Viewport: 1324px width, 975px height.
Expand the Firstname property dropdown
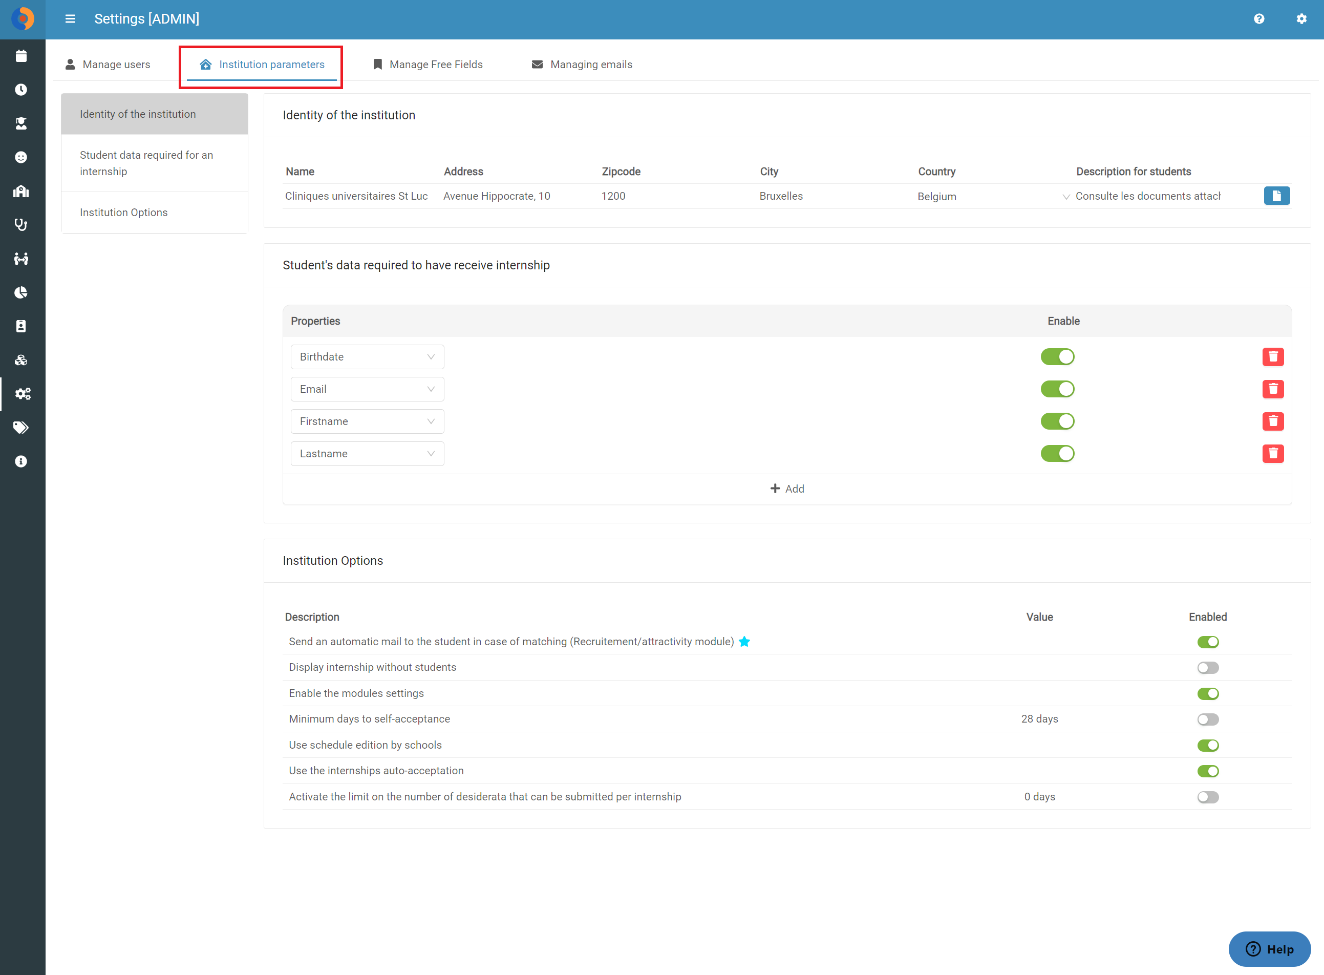tap(367, 421)
